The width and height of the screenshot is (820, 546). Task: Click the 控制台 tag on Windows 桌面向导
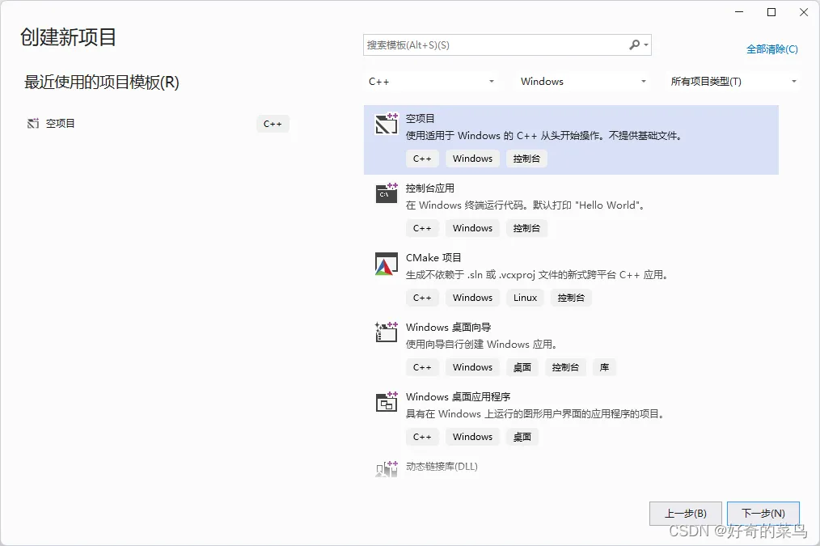click(x=565, y=367)
